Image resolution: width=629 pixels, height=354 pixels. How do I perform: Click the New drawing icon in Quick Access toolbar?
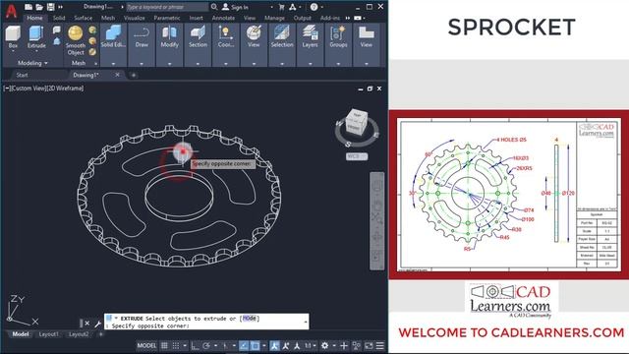click(29, 7)
